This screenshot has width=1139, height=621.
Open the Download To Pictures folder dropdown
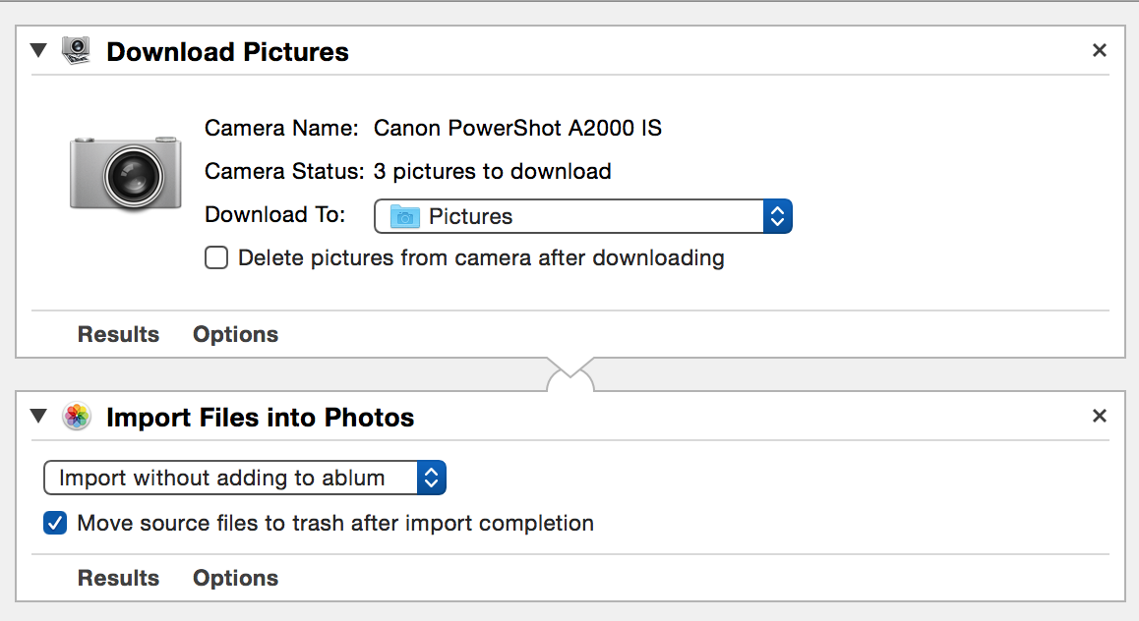coord(582,216)
